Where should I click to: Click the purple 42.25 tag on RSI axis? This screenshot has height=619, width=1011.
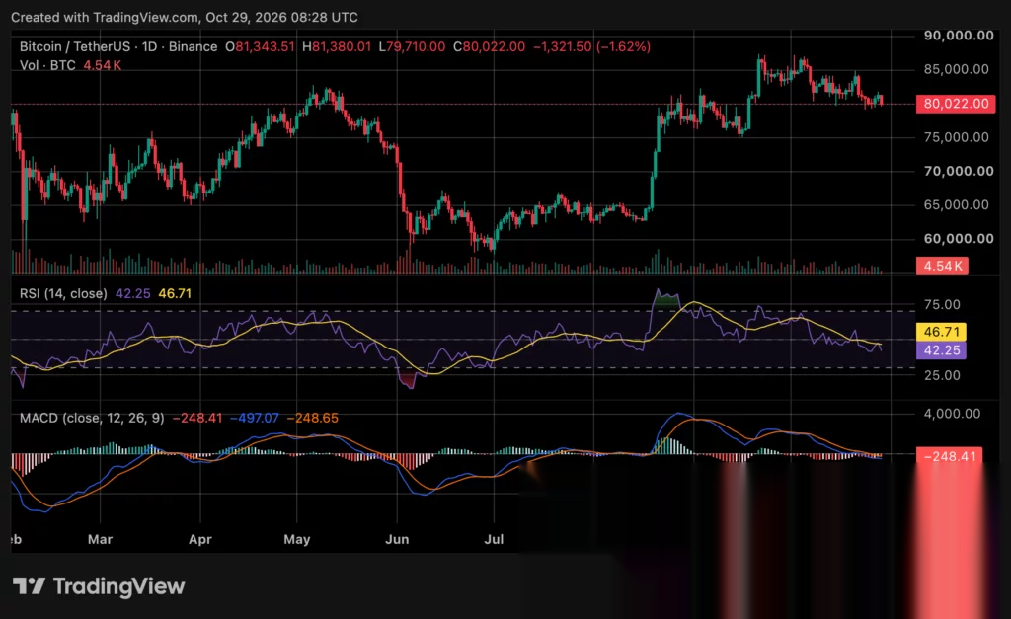941,350
